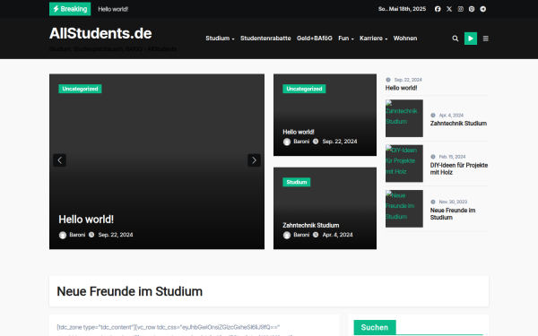Expand the Fun menu dropdown

[x=346, y=39]
